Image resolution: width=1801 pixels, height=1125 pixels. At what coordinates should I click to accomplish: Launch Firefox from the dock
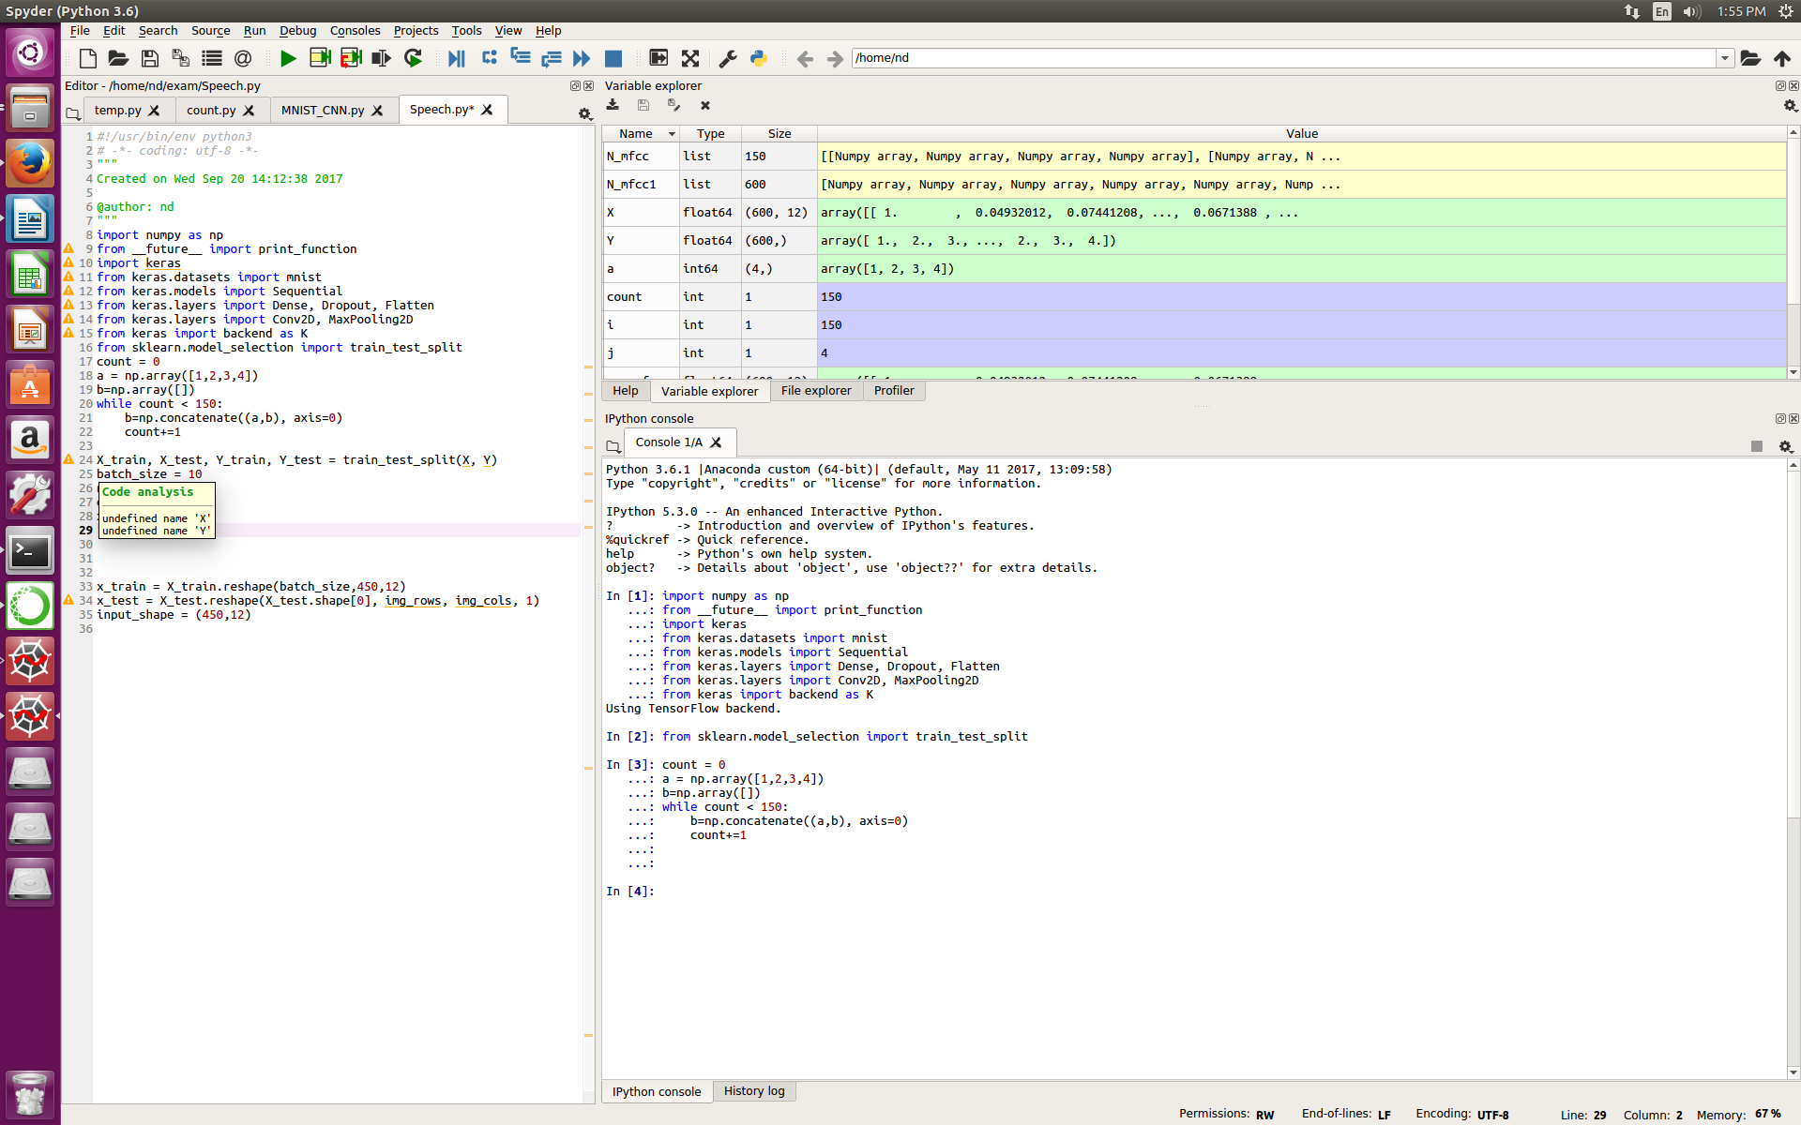click(30, 161)
